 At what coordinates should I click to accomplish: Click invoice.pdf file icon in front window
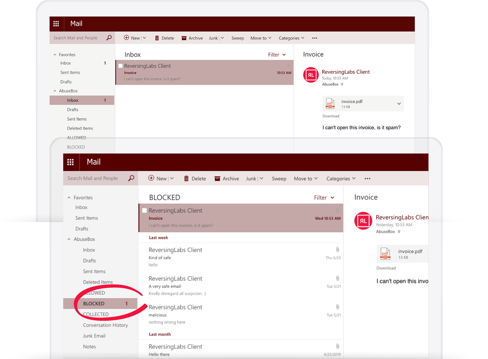click(x=385, y=254)
